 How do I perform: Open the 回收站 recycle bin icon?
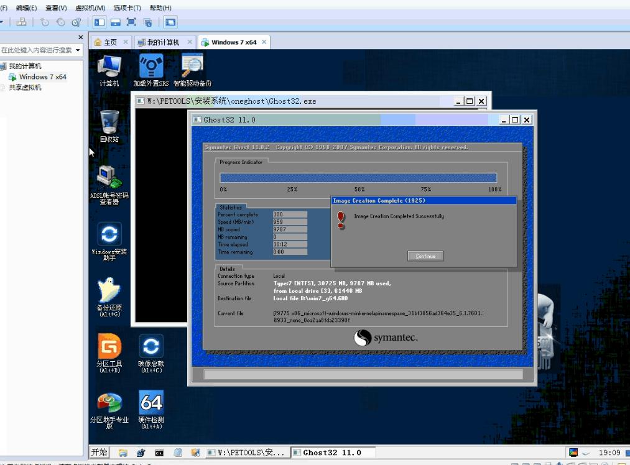pos(109,123)
